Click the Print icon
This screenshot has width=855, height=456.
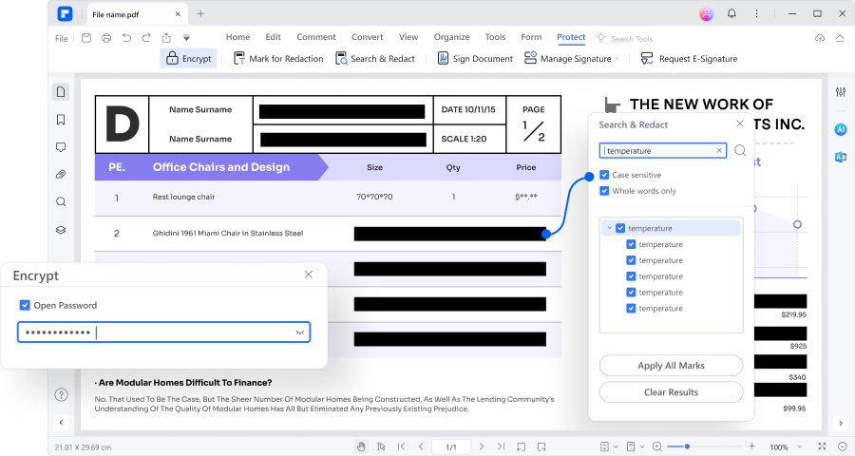[x=106, y=38]
